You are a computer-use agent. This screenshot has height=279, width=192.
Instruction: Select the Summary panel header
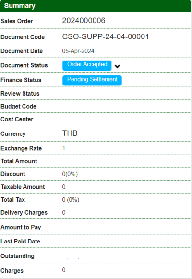[x=96, y=6]
